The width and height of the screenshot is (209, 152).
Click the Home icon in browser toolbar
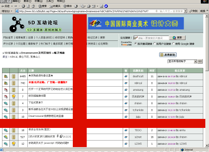(x=33, y=6)
